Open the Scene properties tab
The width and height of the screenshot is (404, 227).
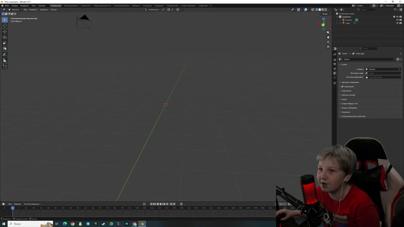click(x=335, y=73)
